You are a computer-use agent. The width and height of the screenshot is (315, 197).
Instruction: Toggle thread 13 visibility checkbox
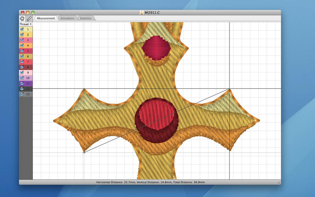(22, 94)
